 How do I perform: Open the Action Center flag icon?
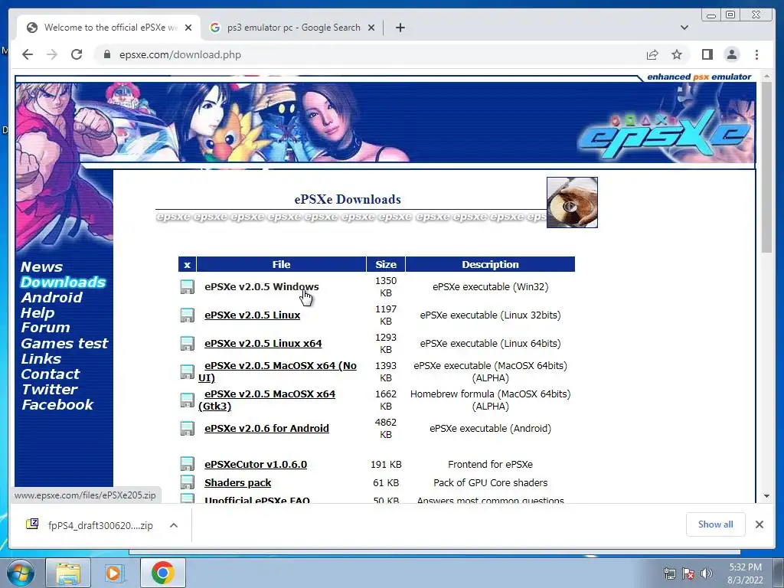(688, 573)
